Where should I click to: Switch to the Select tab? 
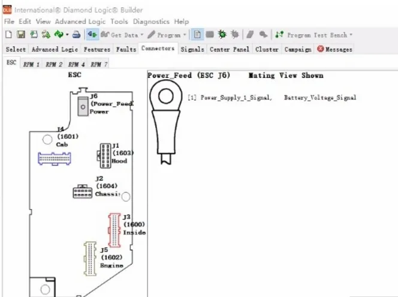(16, 49)
